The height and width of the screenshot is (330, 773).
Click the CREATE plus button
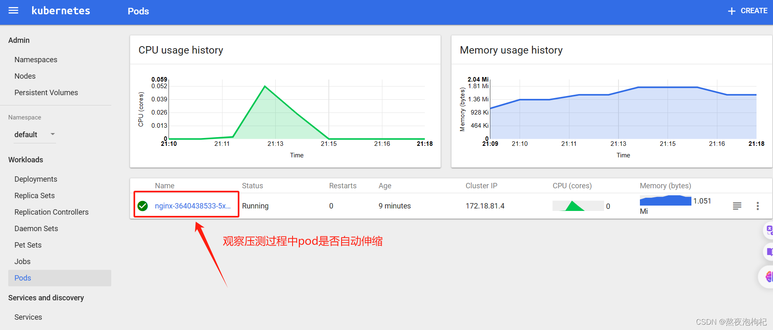coord(747,11)
